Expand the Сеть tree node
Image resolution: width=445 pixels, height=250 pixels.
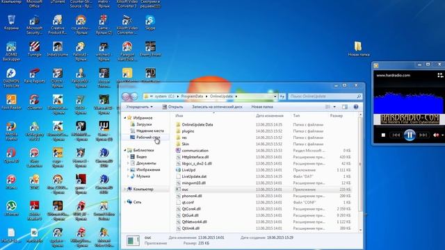pos(125,202)
